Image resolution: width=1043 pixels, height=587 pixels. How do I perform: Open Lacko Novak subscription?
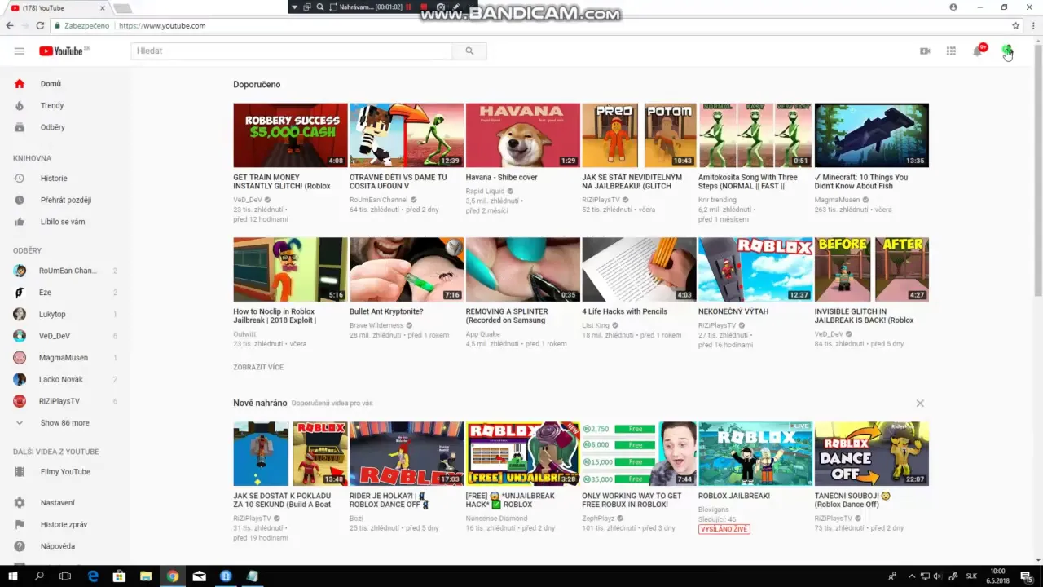65,379
